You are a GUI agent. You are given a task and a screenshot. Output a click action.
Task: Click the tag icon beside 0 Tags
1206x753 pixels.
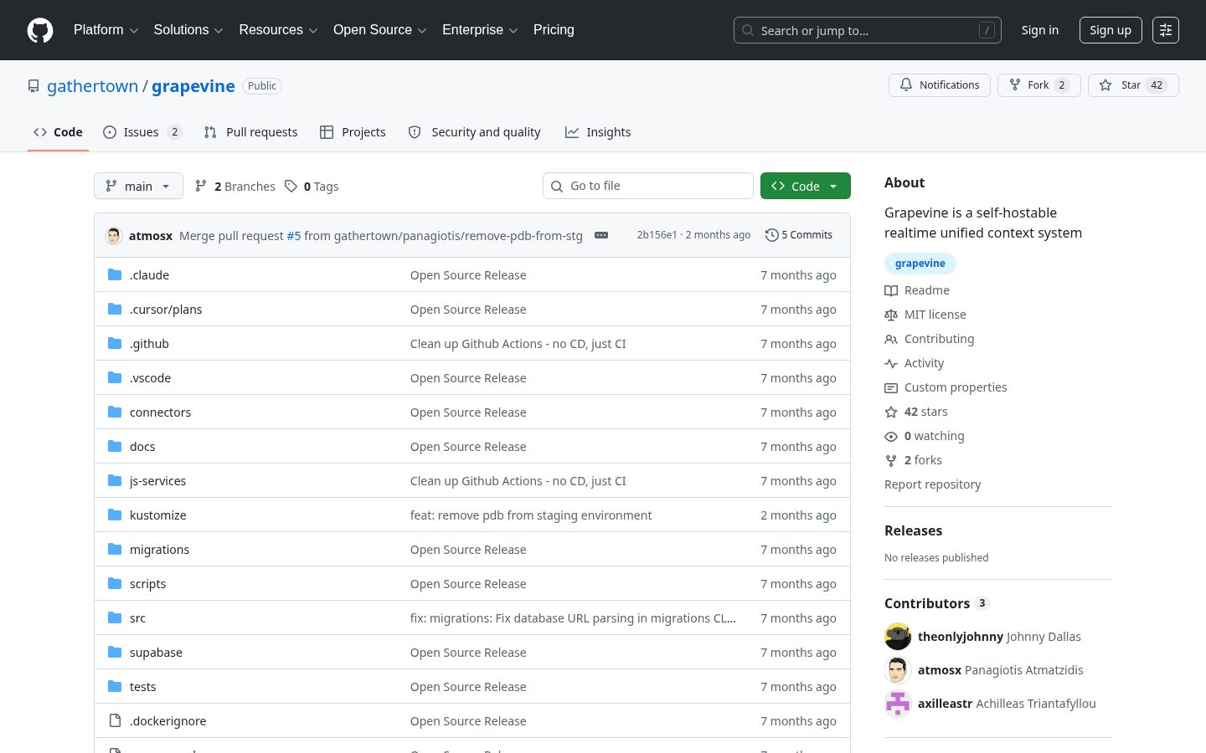pos(291,186)
